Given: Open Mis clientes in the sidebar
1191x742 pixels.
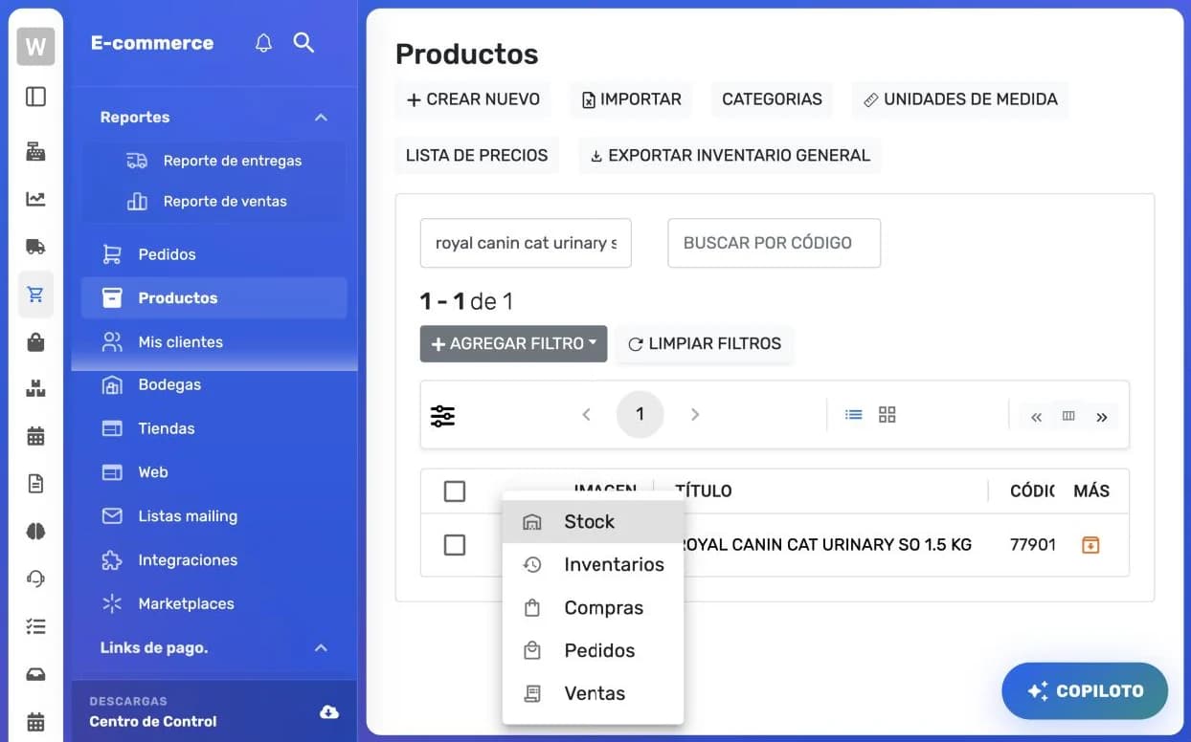Looking at the screenshot, I should pyautogui.click(x=214, y=342).
